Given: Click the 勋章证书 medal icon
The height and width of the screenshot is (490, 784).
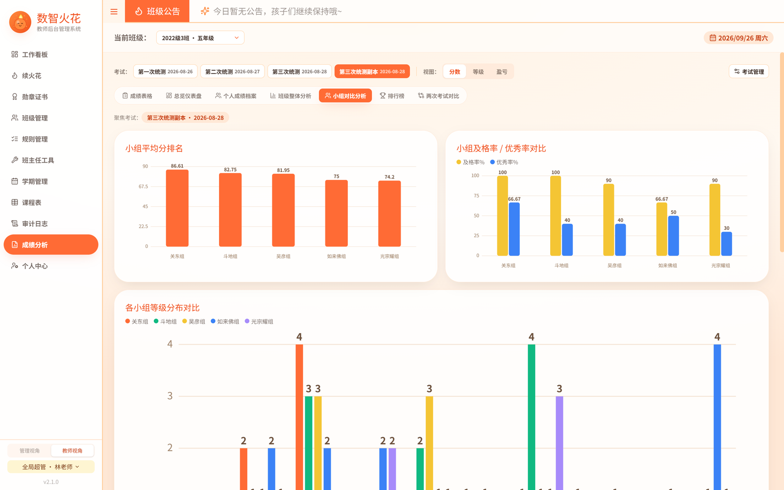Looking at the screenshot, I should [15, 97].
